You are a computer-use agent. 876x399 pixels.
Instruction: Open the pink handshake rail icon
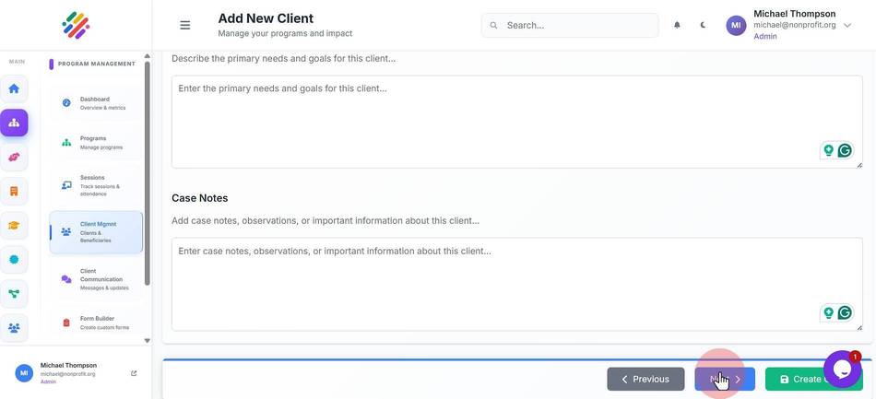click(14, 158)
